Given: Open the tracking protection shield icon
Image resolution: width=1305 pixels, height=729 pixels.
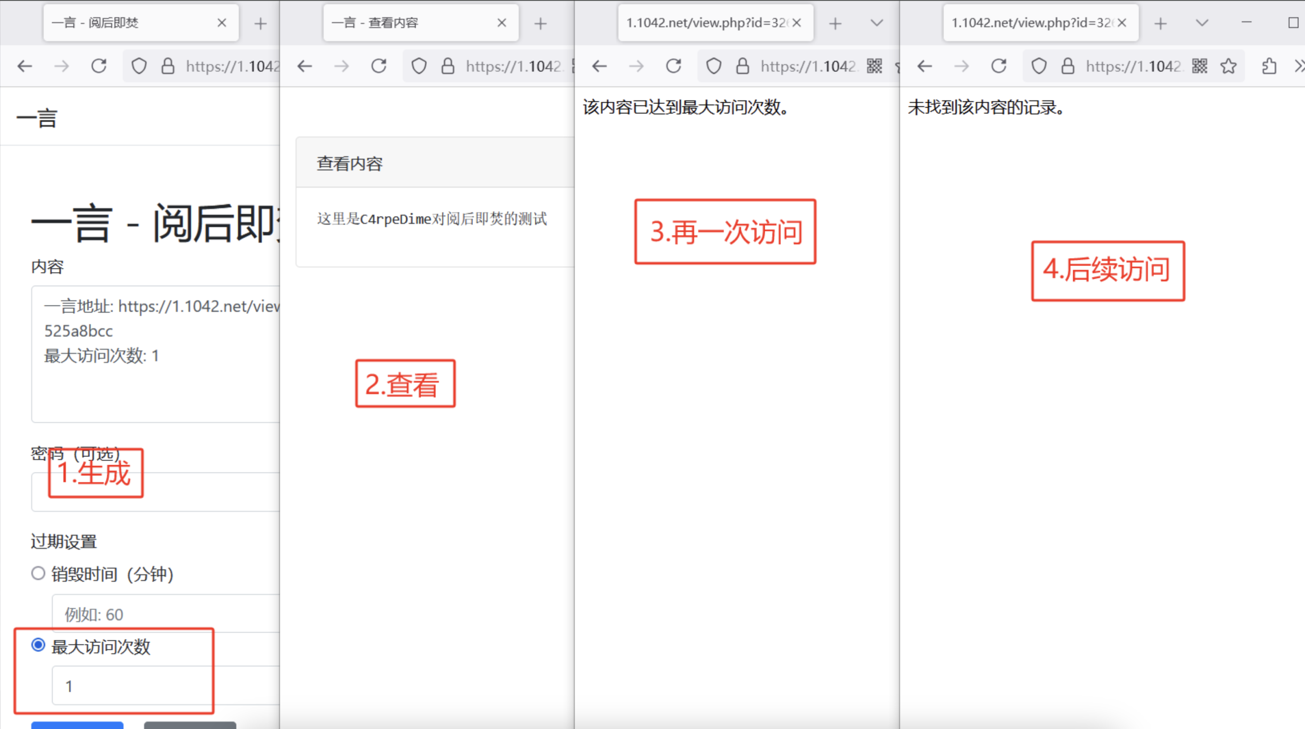Looking at the screenshot, I should [x=139, y=66].
